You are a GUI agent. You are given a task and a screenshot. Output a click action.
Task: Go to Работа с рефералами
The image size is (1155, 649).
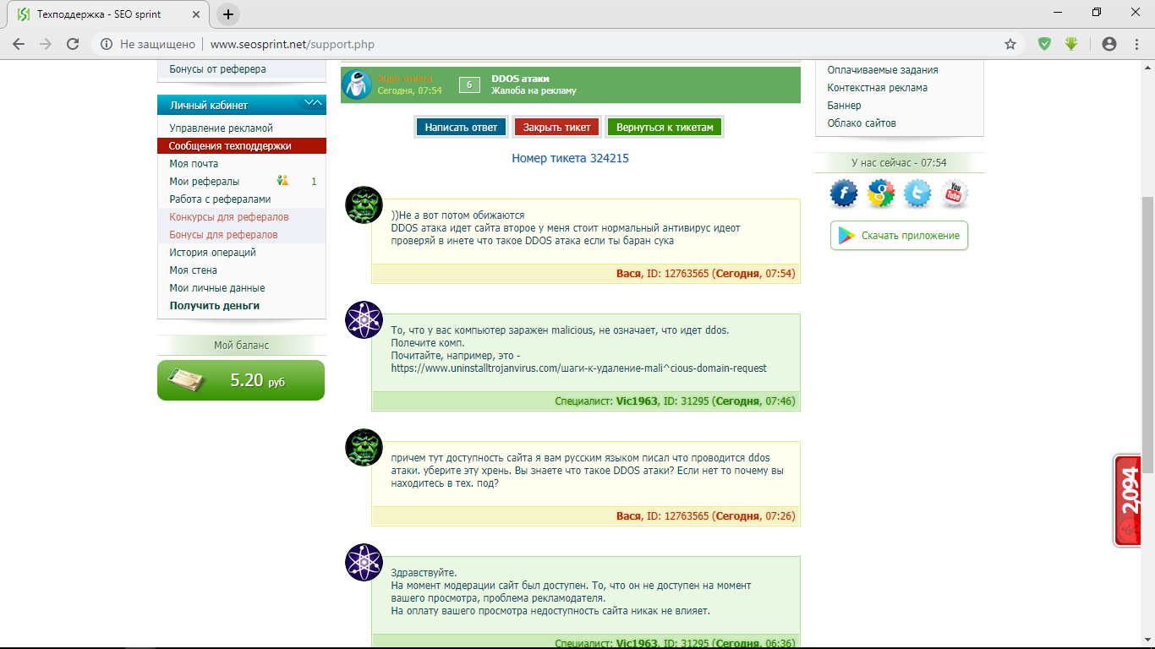(220, 199)
